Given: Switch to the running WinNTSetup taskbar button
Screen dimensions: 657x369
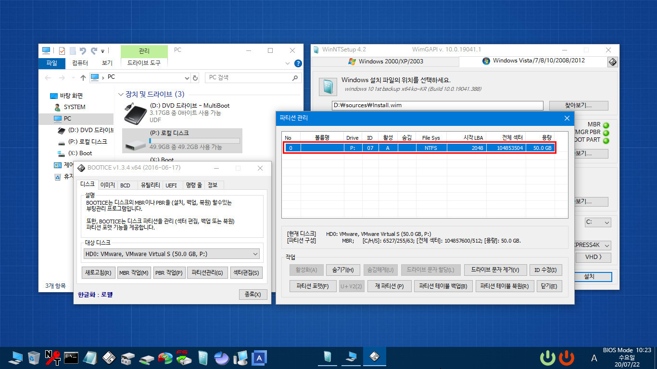Looking at the screenshot, I should pos(328,357).
